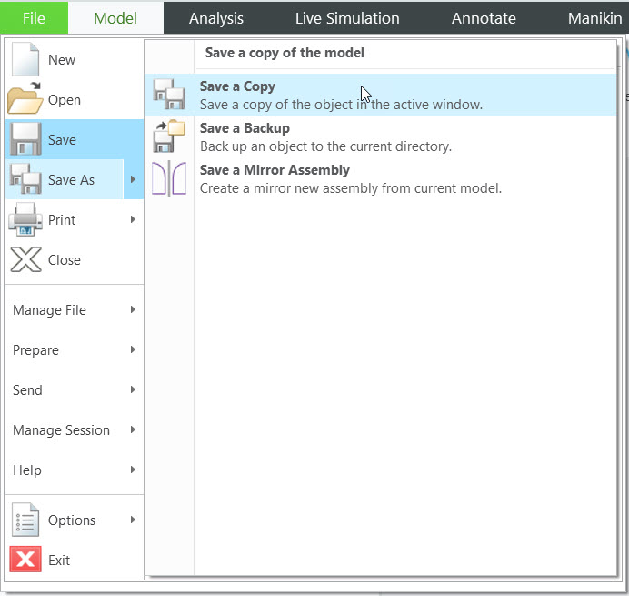Click the red Exit icon
The height and width of the screenshot is (596, 629).
tap(25, 559)
